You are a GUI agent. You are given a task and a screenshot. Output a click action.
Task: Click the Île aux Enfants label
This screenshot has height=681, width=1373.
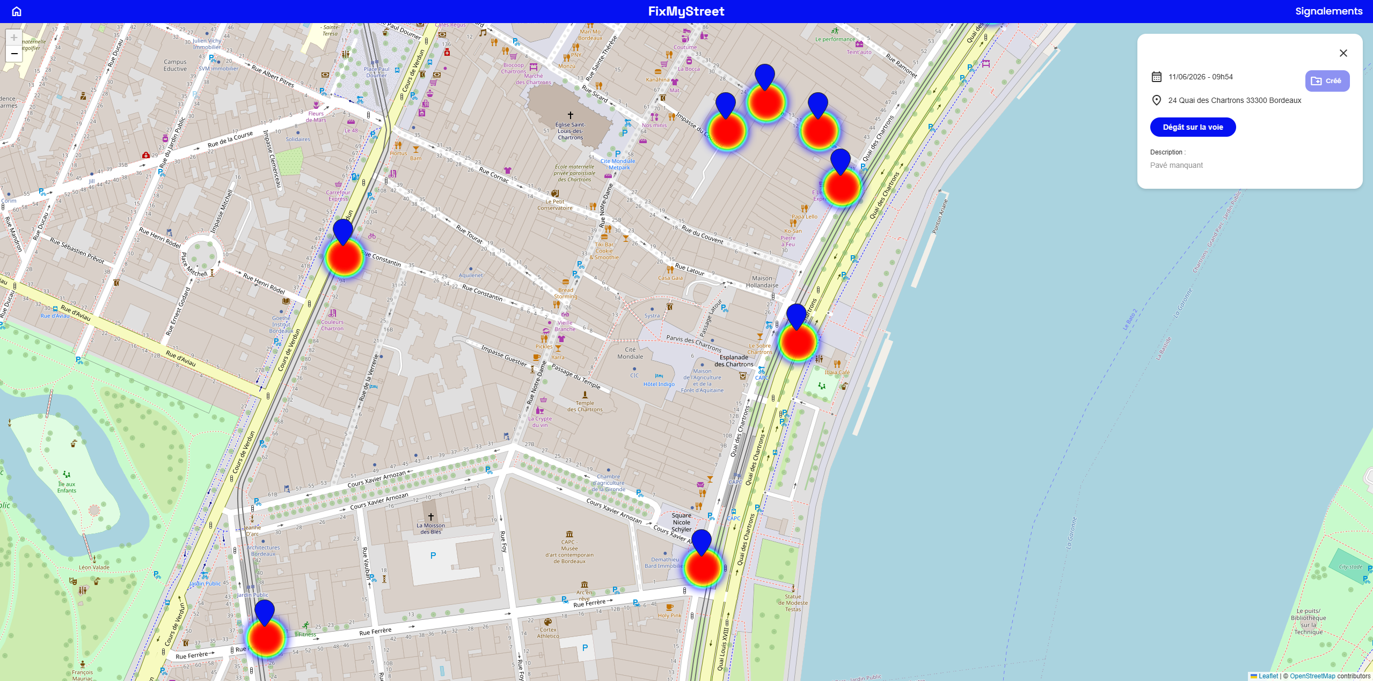pos(67,487)
